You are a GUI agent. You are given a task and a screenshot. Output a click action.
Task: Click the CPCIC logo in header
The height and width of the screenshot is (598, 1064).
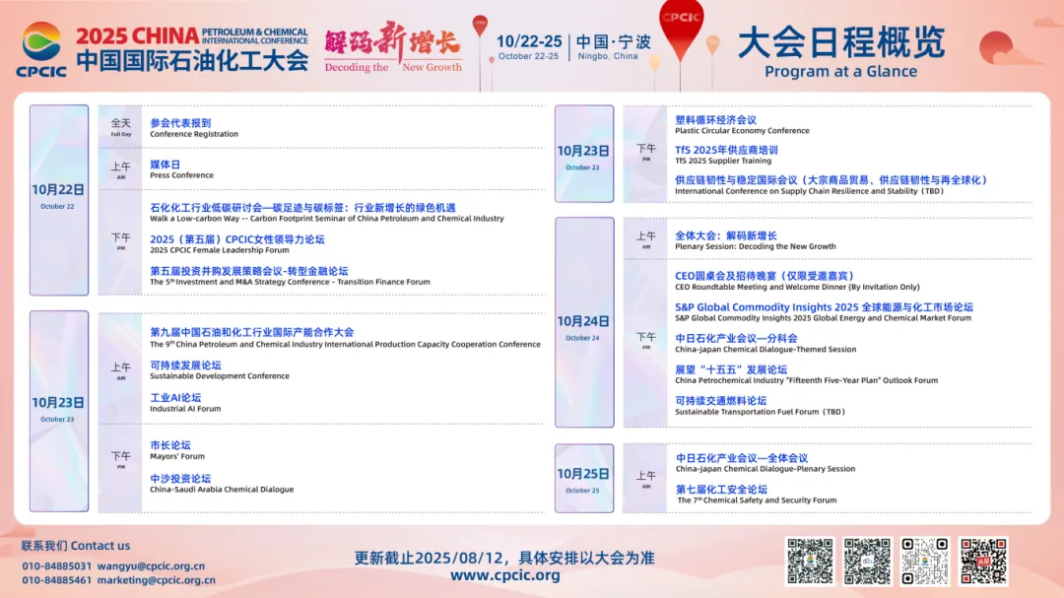(x=41, y=49)
